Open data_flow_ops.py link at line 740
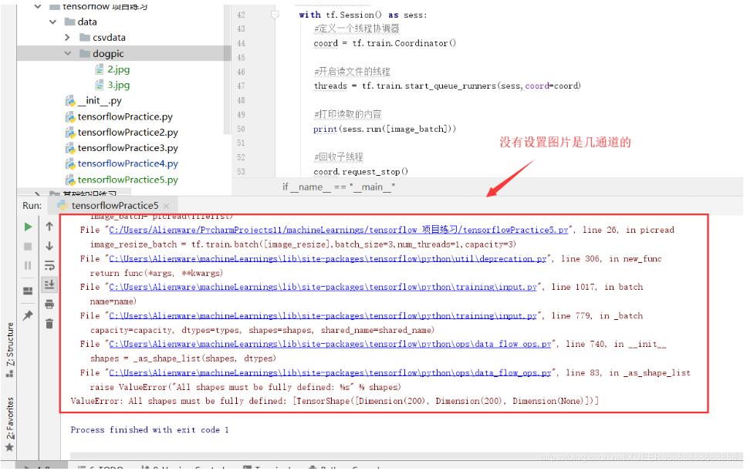747x471 pixels. 330,344
